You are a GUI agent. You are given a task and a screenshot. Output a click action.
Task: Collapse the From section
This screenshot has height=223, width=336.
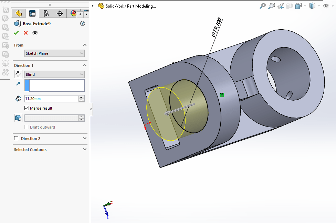[x=85, y=45]
